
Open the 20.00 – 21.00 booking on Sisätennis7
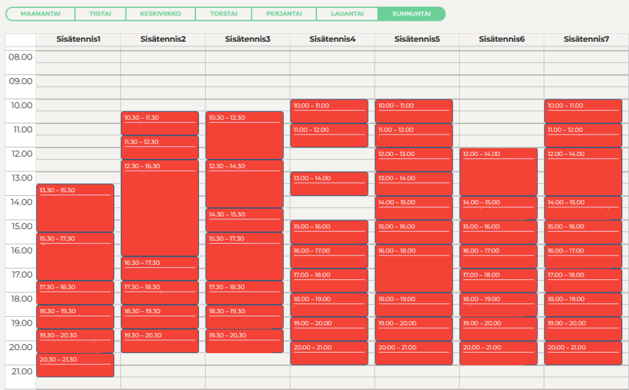[x=584, y=353]
